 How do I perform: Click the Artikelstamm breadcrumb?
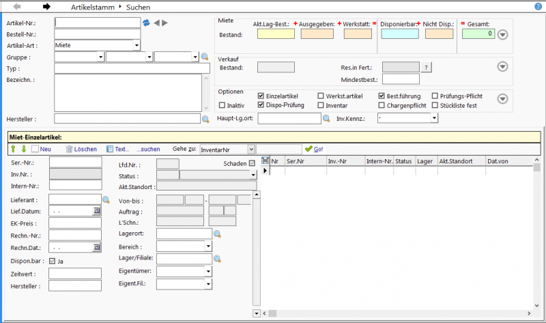pos(93,7)
